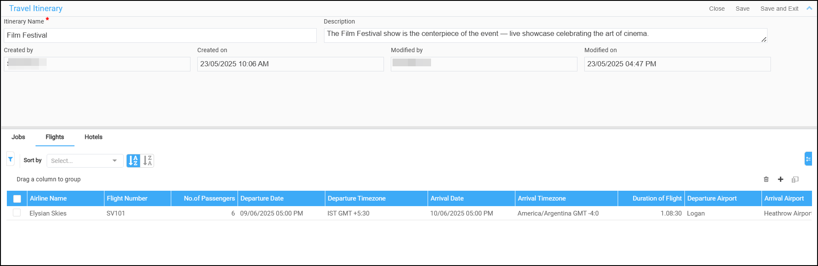Click the Itinerary Name input field
The height and width of the screenshot is (266, 818).
pos(160,35)
